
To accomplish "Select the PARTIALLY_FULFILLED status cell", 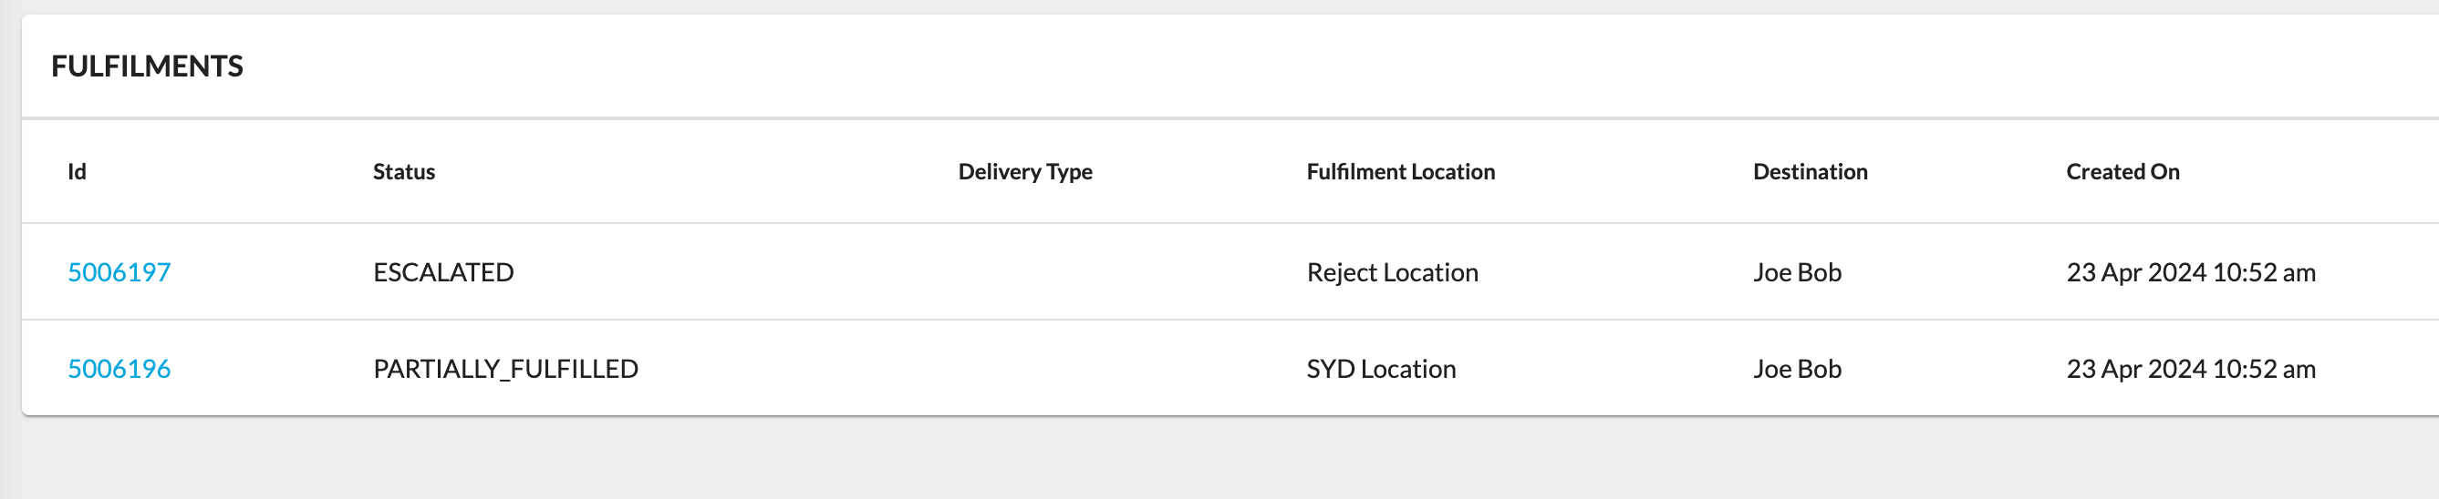I will tap(505, 369).
